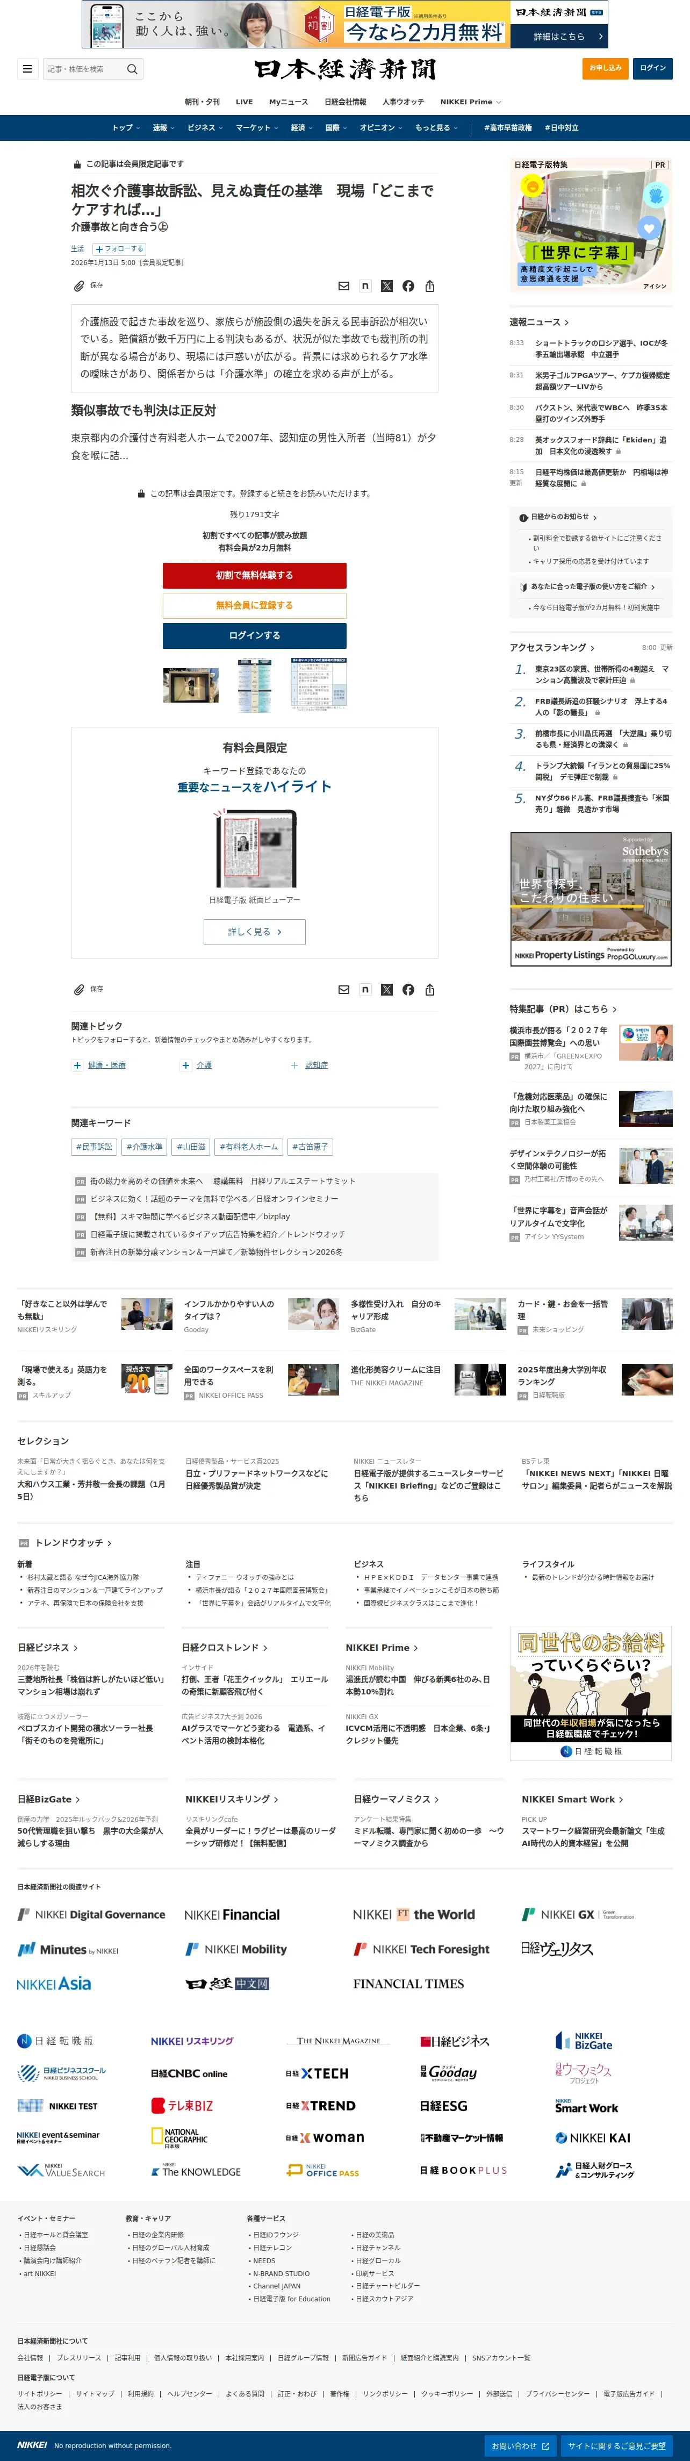
Task: Expand the 国際 navigation dropdown
Action: pos(335,128)
